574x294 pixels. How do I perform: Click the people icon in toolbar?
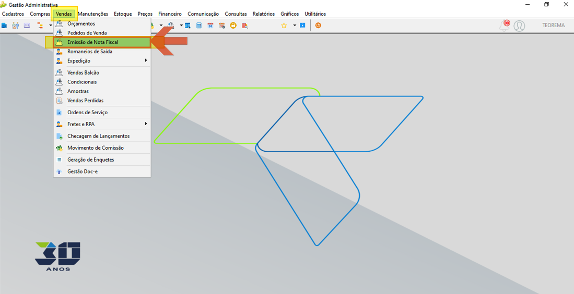pyautogui.click(x=15, y=26)
